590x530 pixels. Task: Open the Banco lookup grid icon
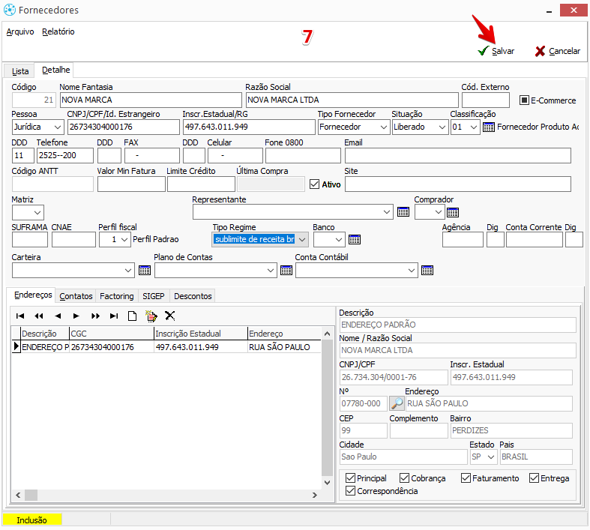click(355, 239)
